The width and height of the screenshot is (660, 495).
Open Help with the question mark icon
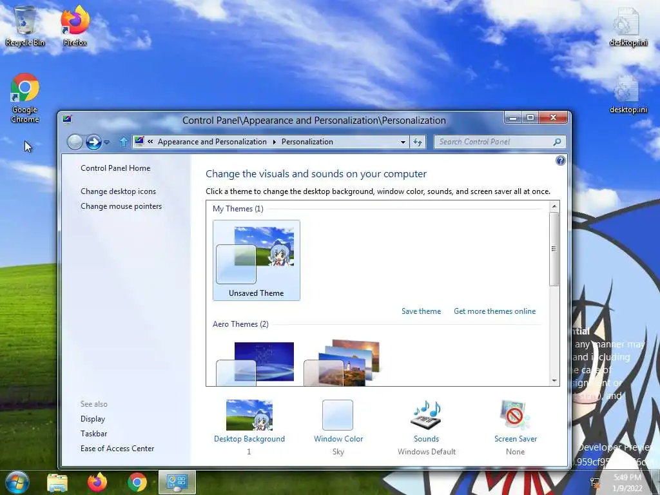[560, 160]
